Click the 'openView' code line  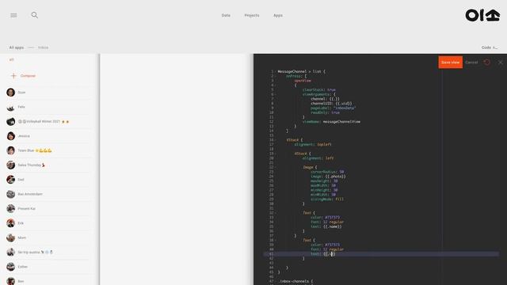coord(303,81)
